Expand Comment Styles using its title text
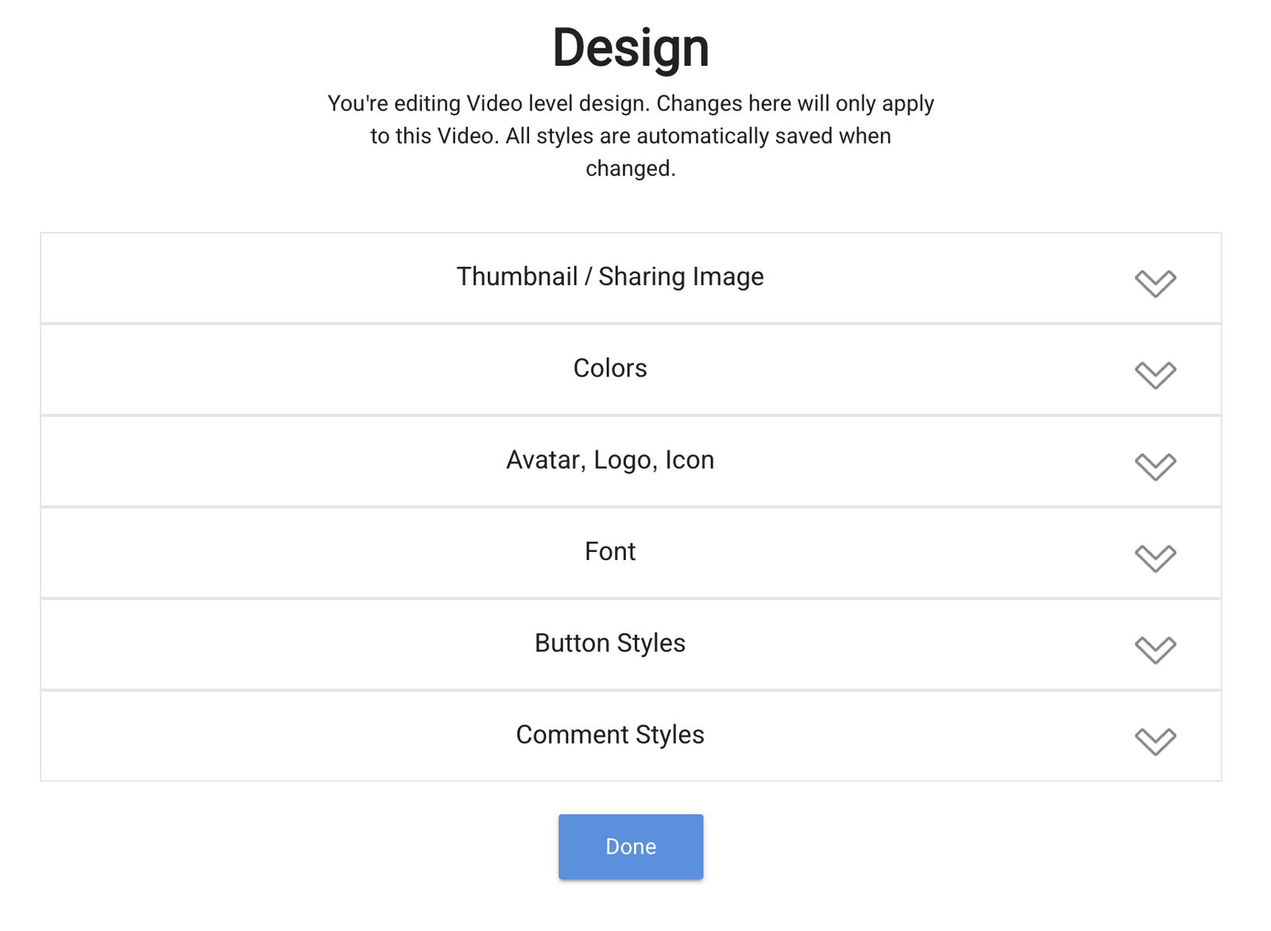This screenshot has width=1271, height=931. [x=609, y=735]
